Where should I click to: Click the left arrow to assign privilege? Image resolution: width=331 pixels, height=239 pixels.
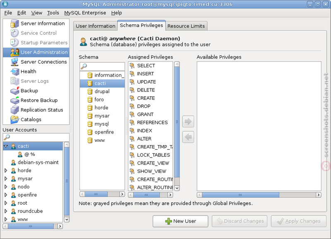(188, 137)
